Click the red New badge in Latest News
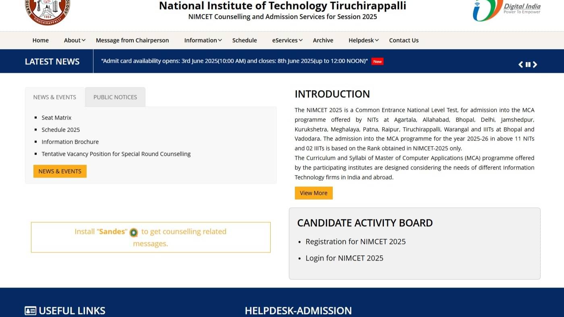The height and width of the screenshot is (317, 564). pos(377,61)
